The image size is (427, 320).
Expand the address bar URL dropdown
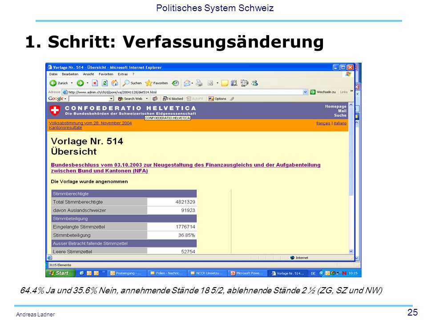click(305, 92)
